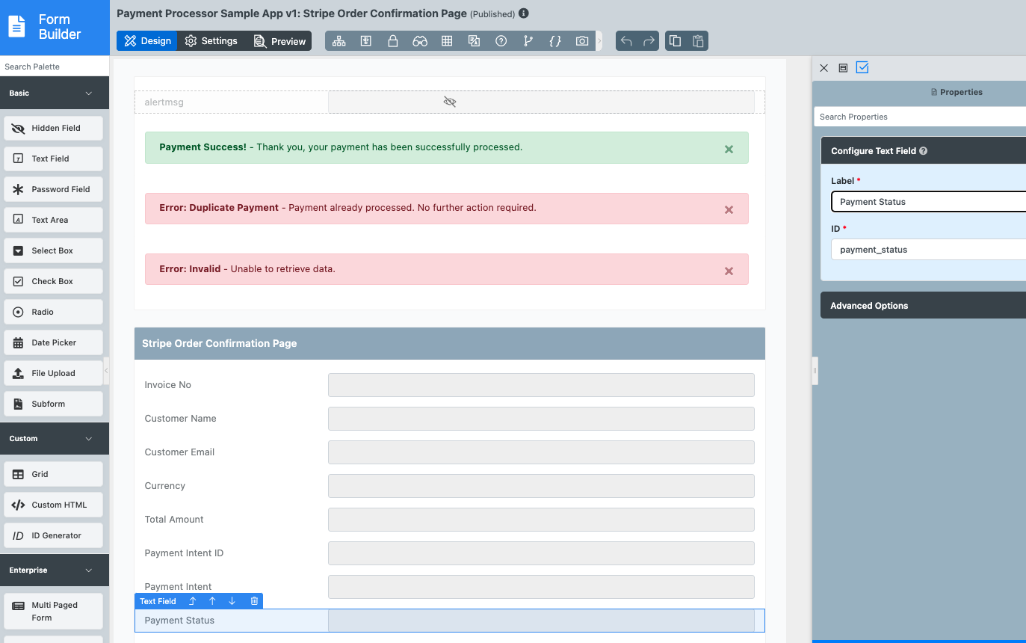The height and width of the screenshot is (643, 1026).
Task: Click the undo arrow in the toolbar
Action: (626, 41)
